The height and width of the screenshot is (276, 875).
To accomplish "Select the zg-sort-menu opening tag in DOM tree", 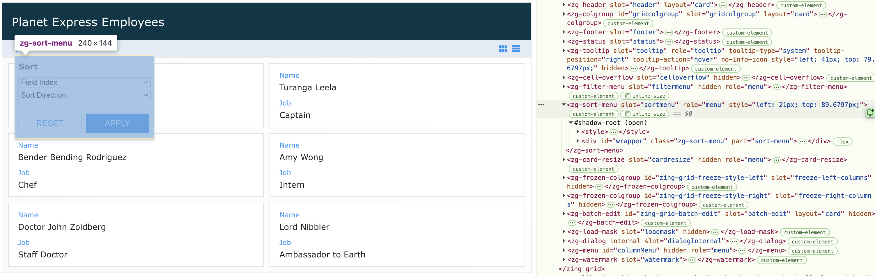I will (x=717, y=105).
